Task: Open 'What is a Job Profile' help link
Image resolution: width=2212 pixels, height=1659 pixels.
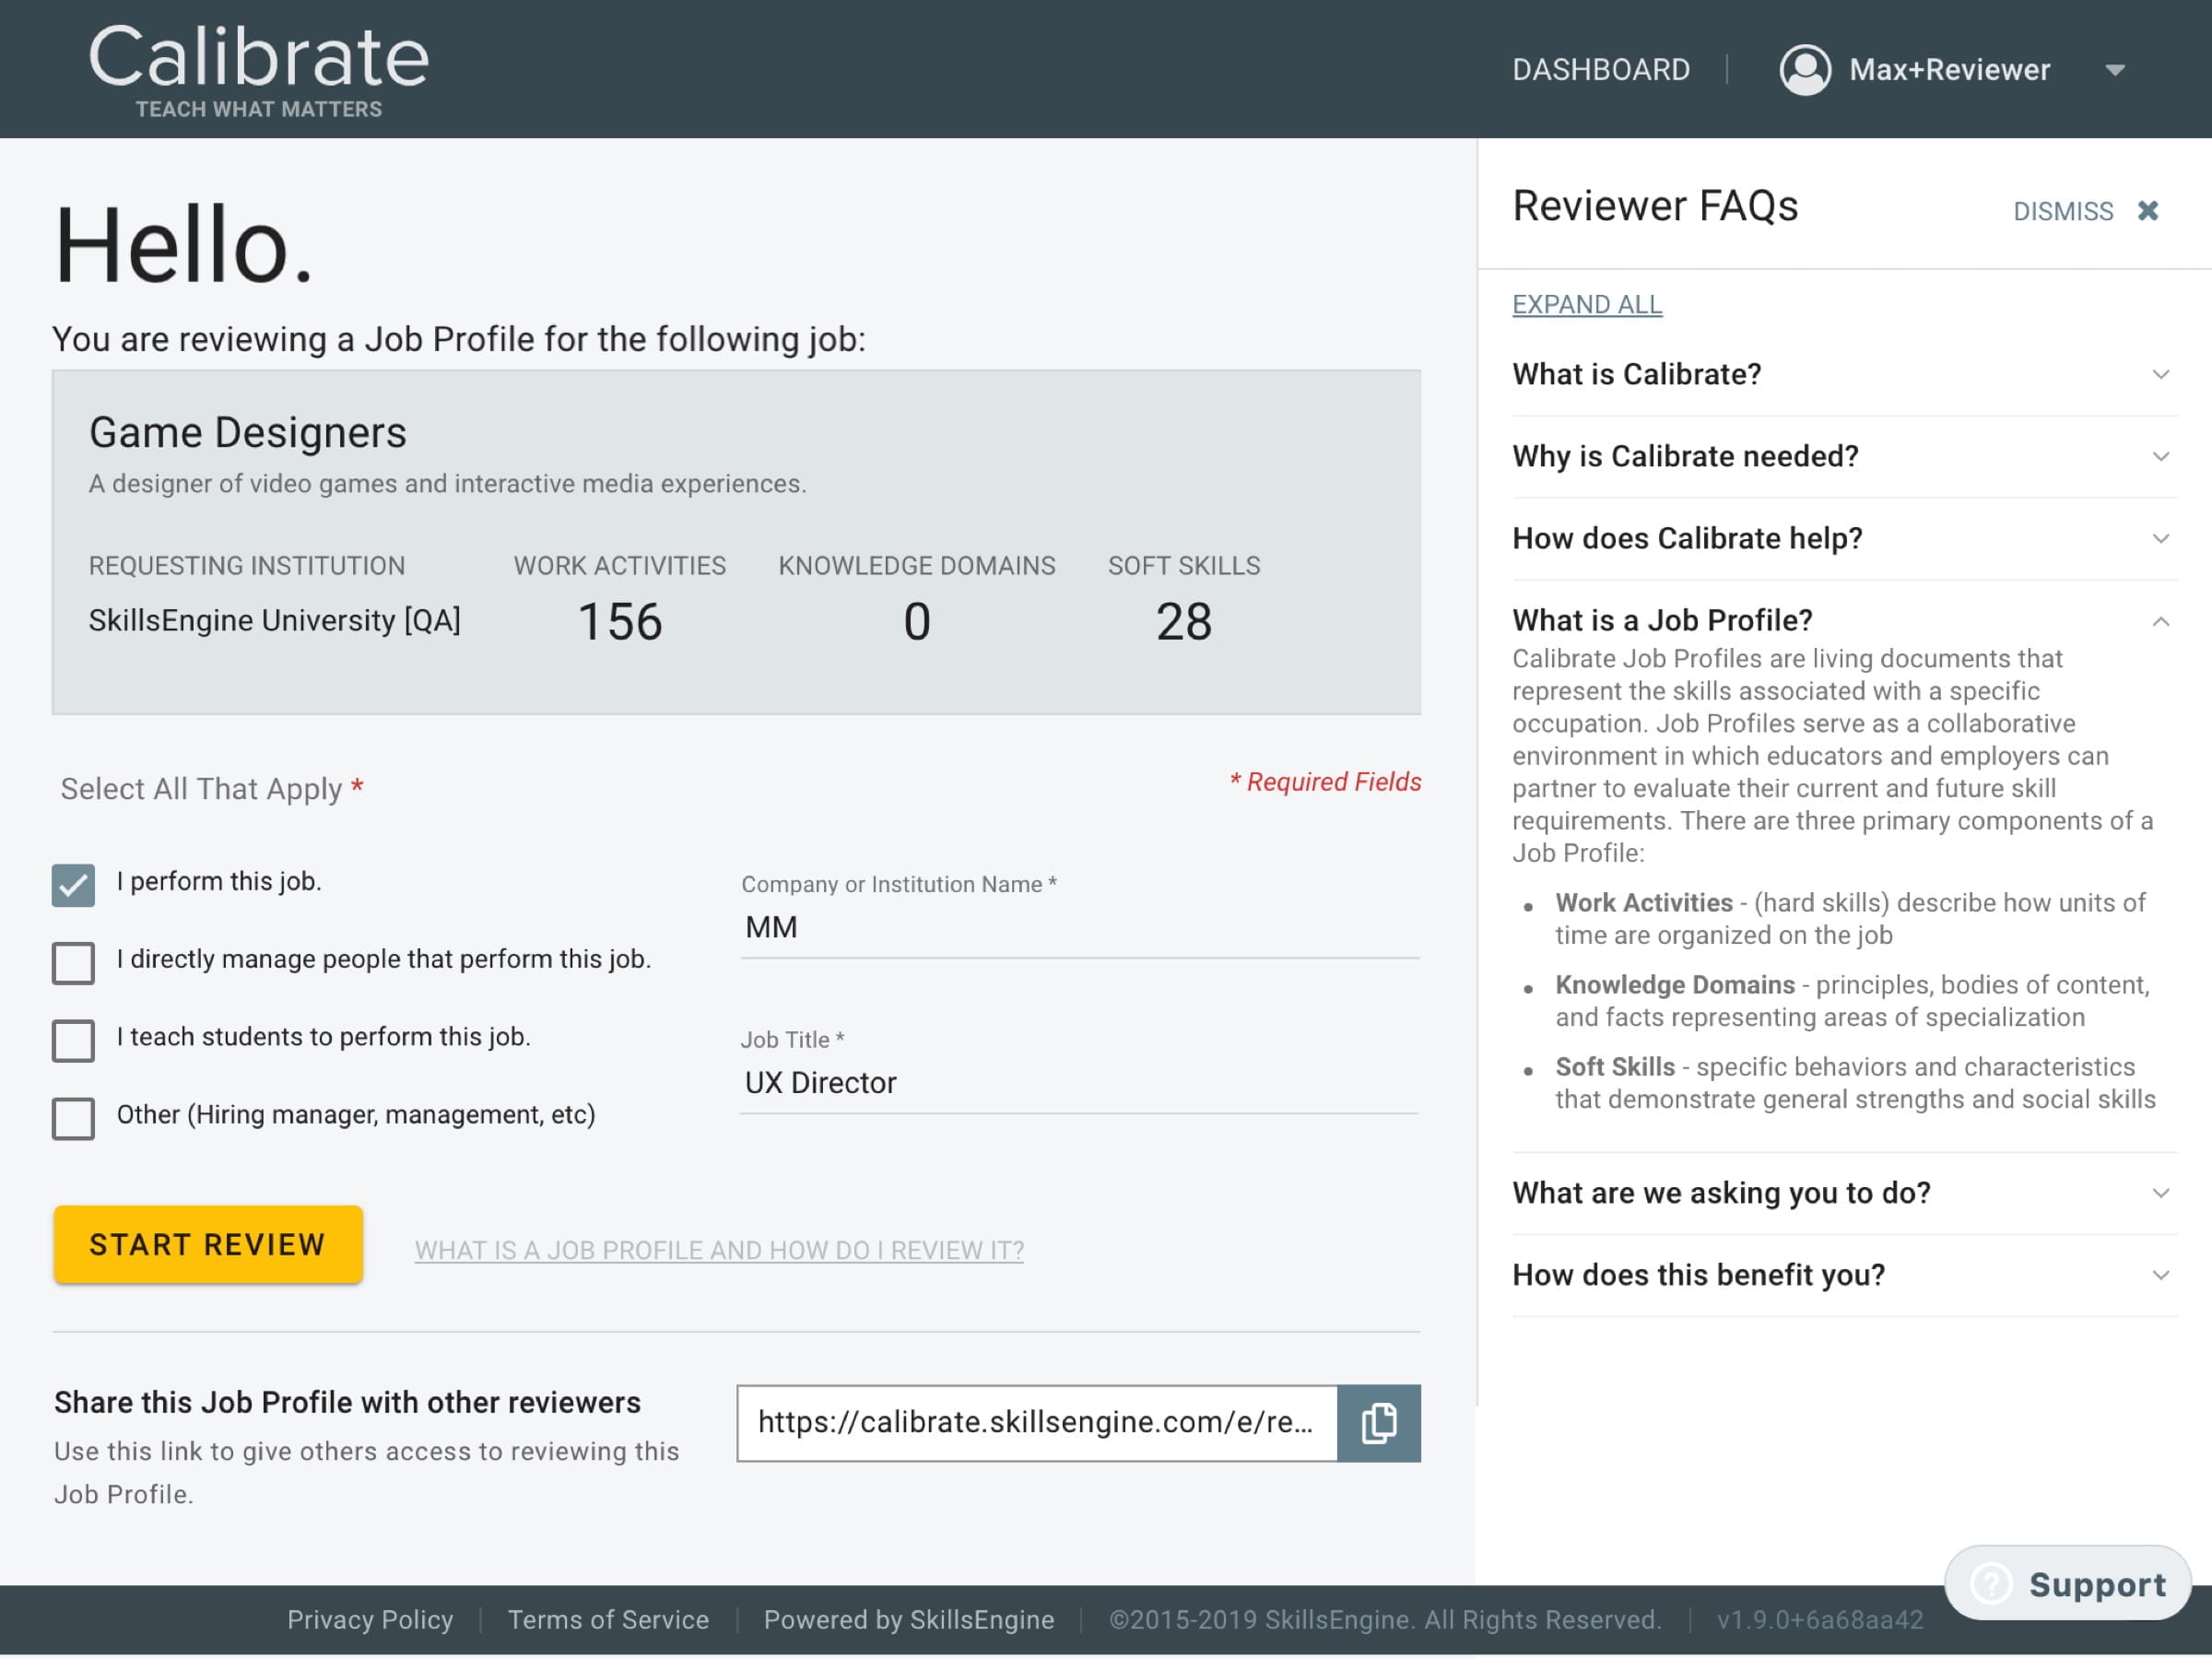Action: click(x=719, y=1250)
